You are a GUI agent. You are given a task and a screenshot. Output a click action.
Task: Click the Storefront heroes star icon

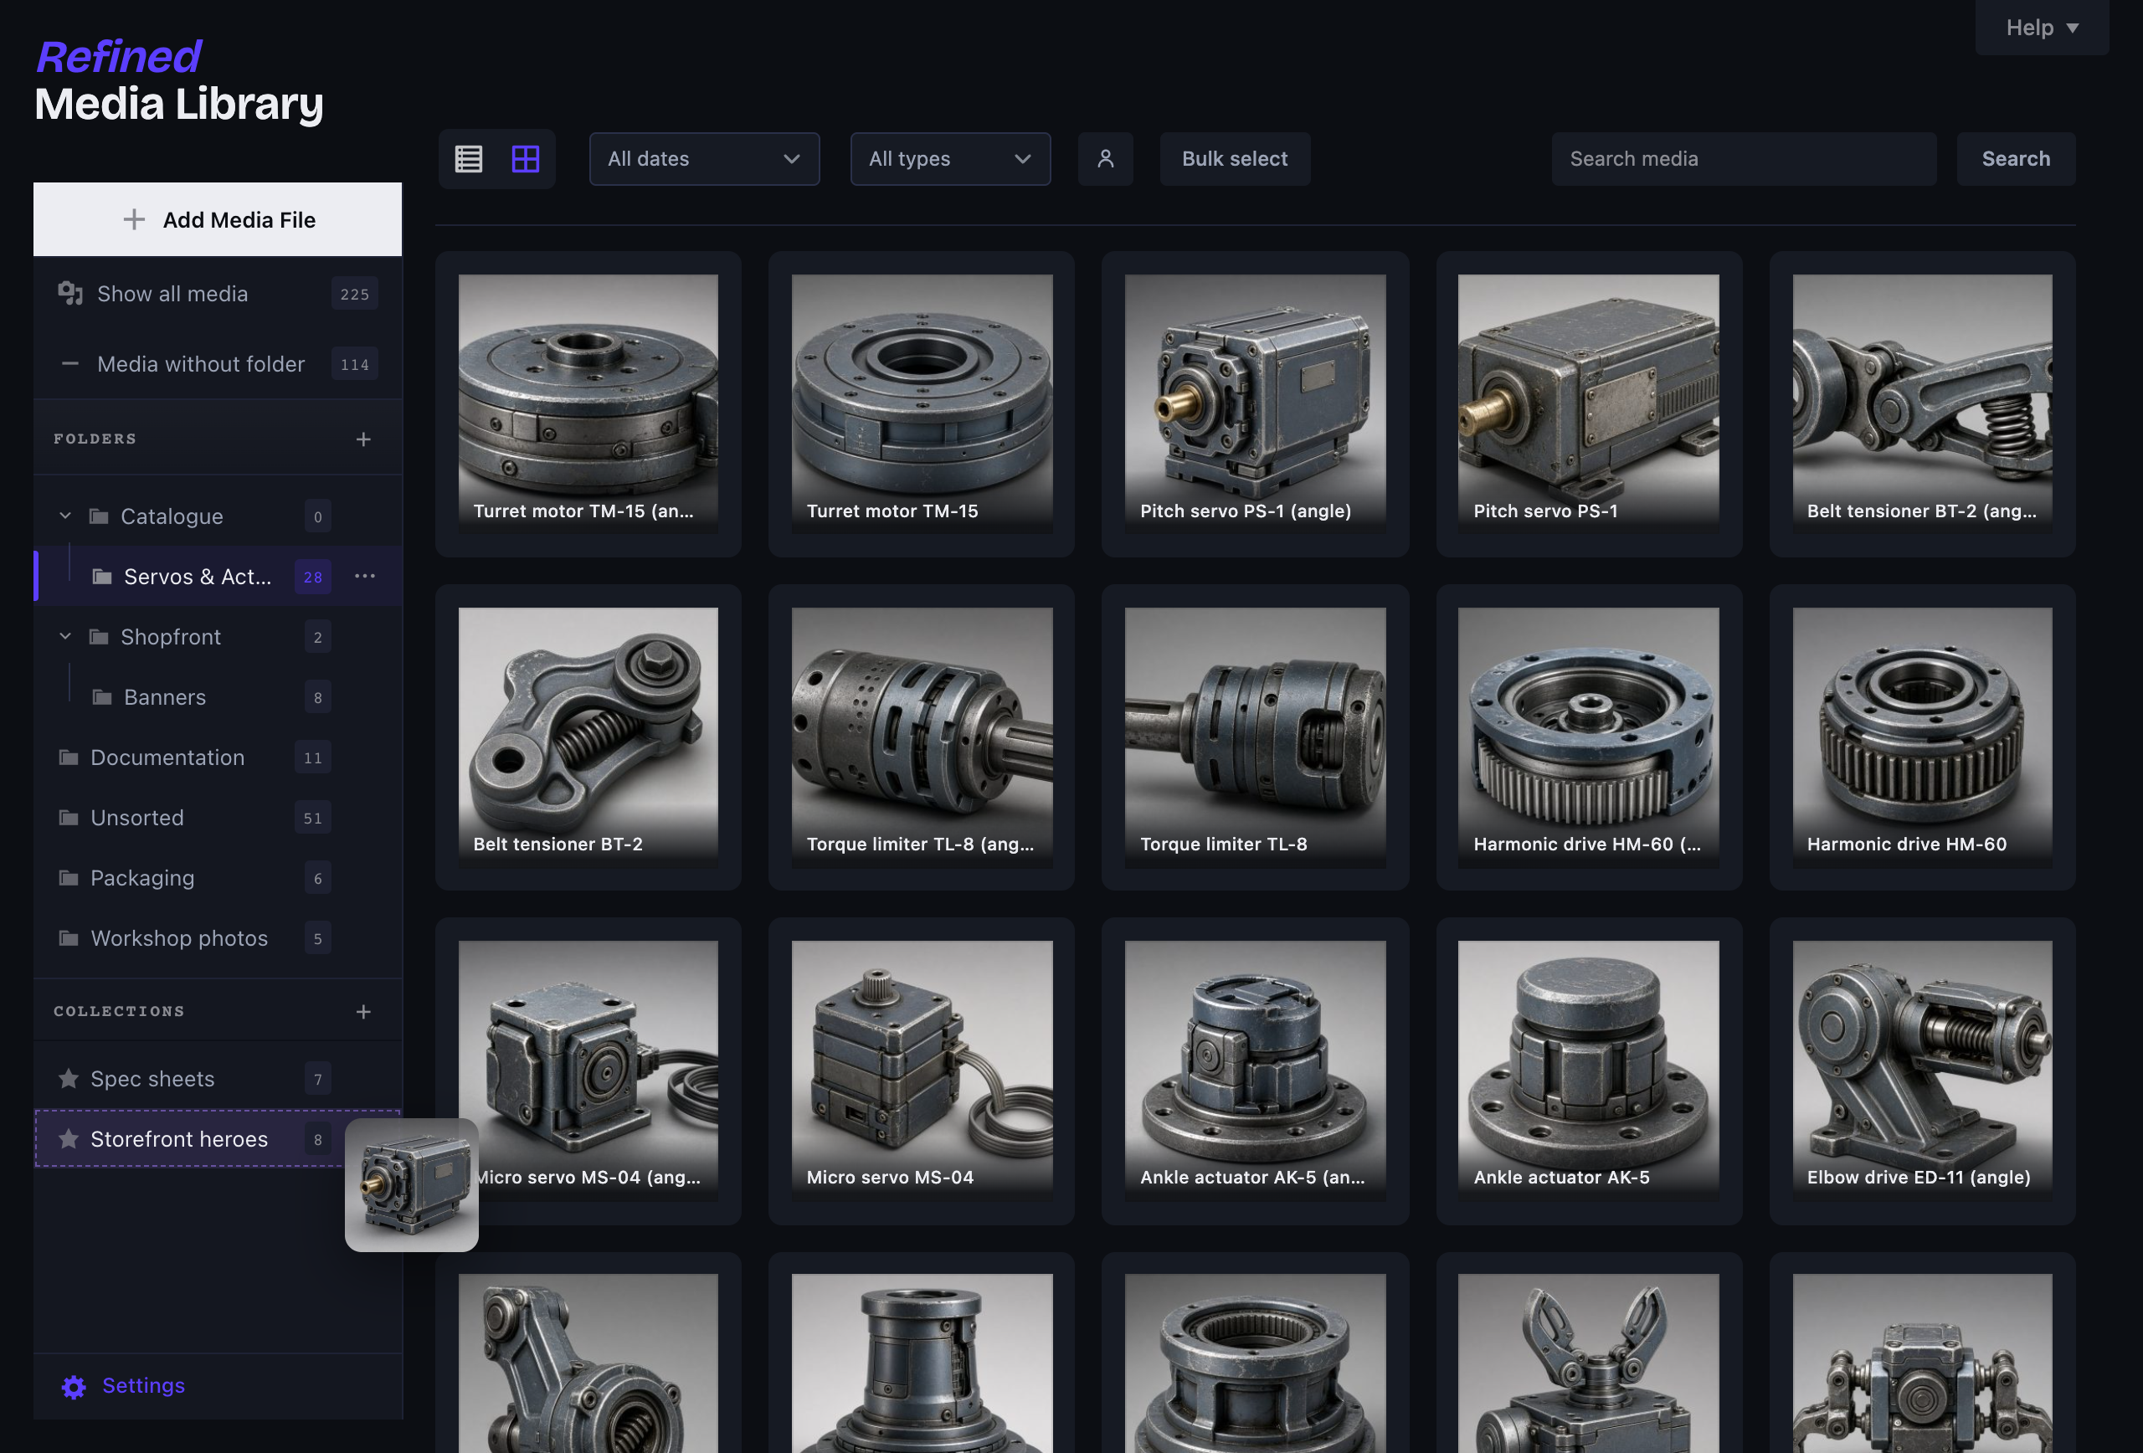(x=69, y=1138)
